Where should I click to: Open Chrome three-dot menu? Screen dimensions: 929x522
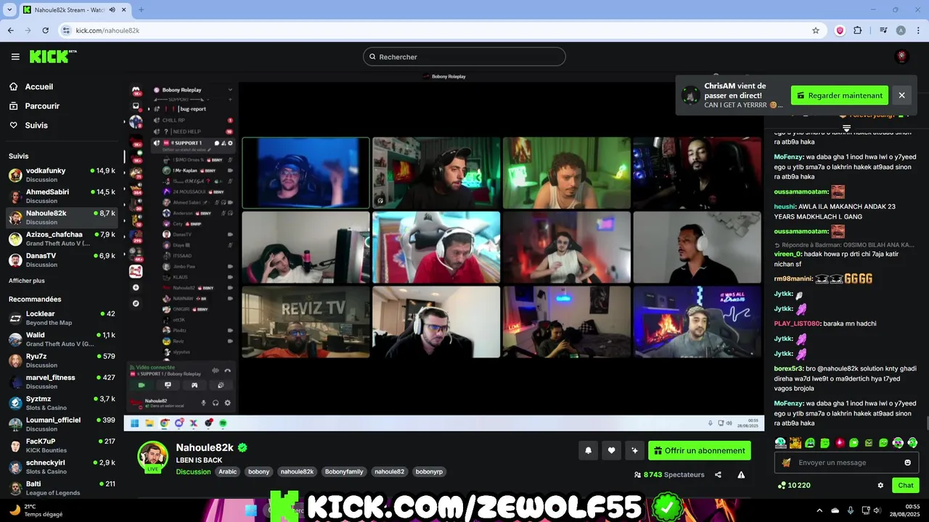pyautogui.click(x=918, y=30)
